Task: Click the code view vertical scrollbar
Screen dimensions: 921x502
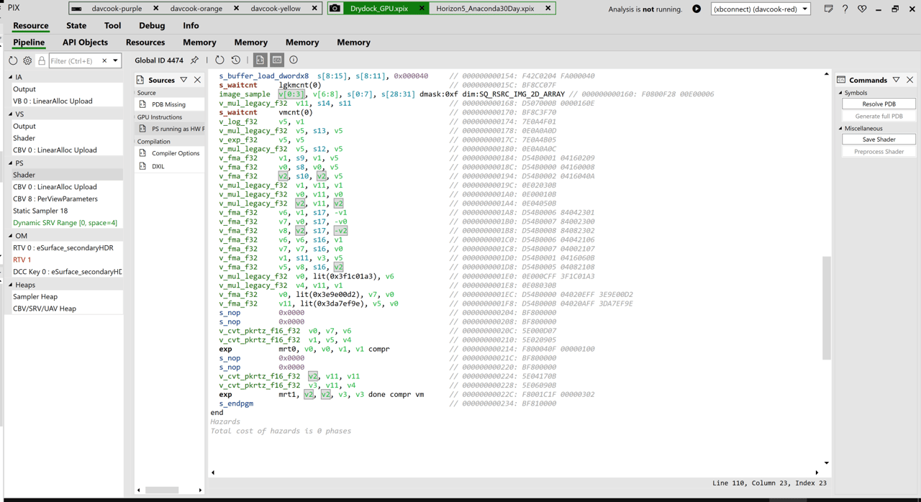Action: point(826,308)
